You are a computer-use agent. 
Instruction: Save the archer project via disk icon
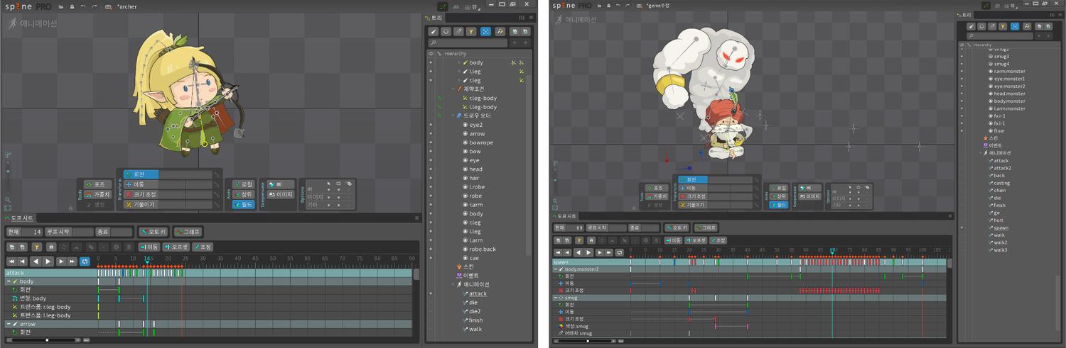71,6
